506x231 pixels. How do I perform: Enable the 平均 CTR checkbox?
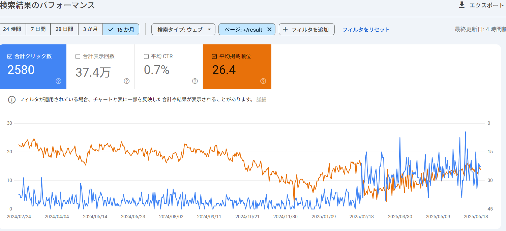[146, 56]
